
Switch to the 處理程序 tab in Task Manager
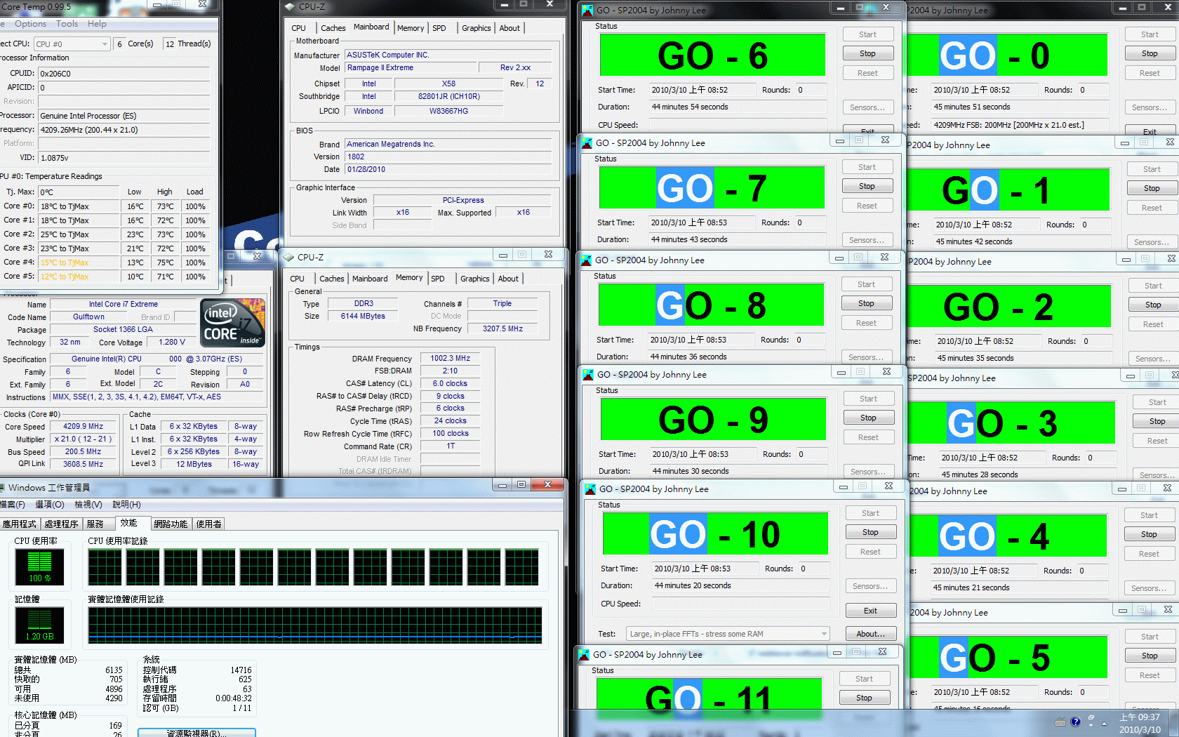click(x=62, y=524)
